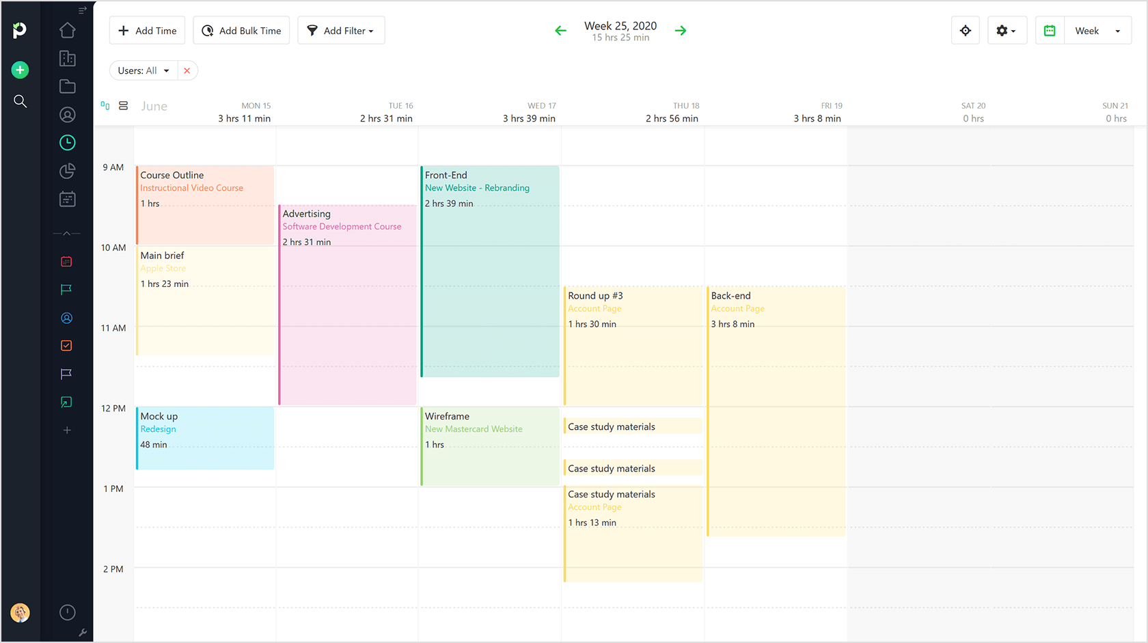Open the Add Filter menu
The width and height of the screenshot is (1148, 643).
click(341, 30)
